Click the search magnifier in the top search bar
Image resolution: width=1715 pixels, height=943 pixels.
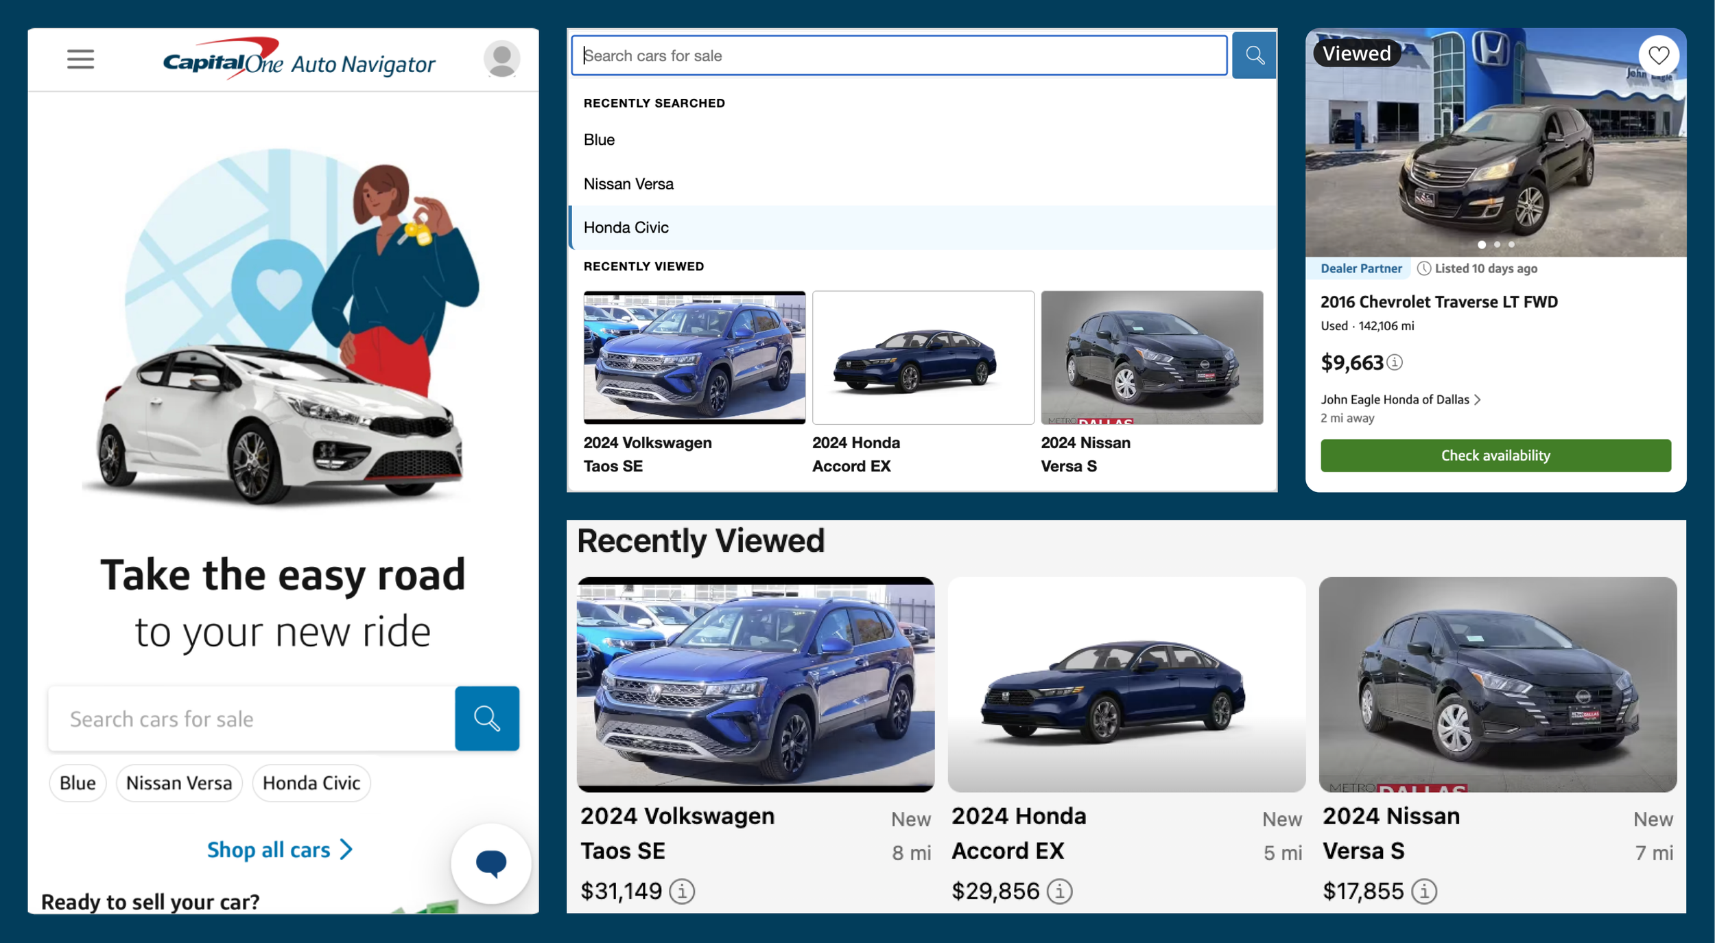click(x=1253, y=56)
